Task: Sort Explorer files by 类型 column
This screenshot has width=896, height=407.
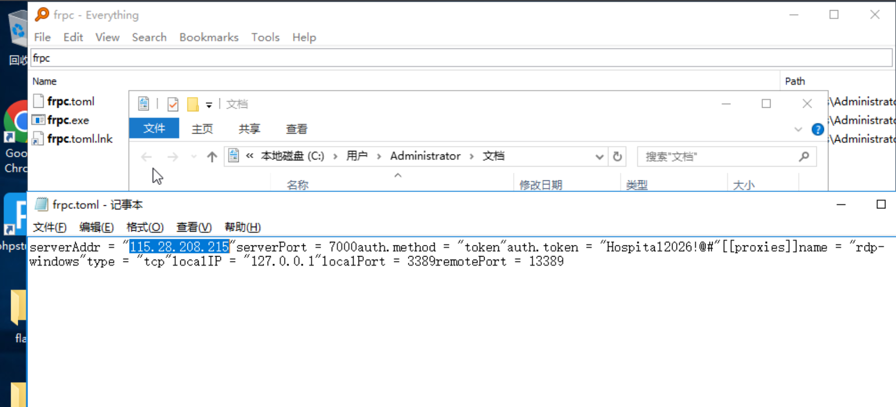Action: coord(637,185)
